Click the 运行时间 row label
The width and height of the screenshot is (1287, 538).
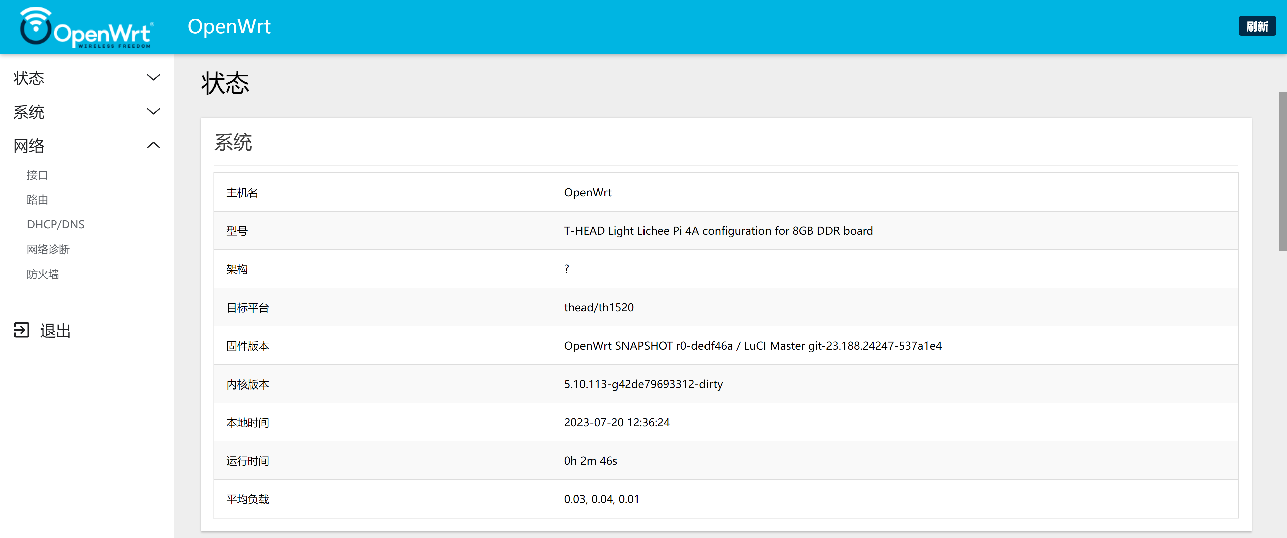coord(247,461)
